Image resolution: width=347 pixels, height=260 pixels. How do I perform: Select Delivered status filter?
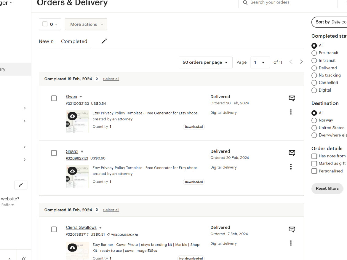pyautogui.click(x=314, y=68)
